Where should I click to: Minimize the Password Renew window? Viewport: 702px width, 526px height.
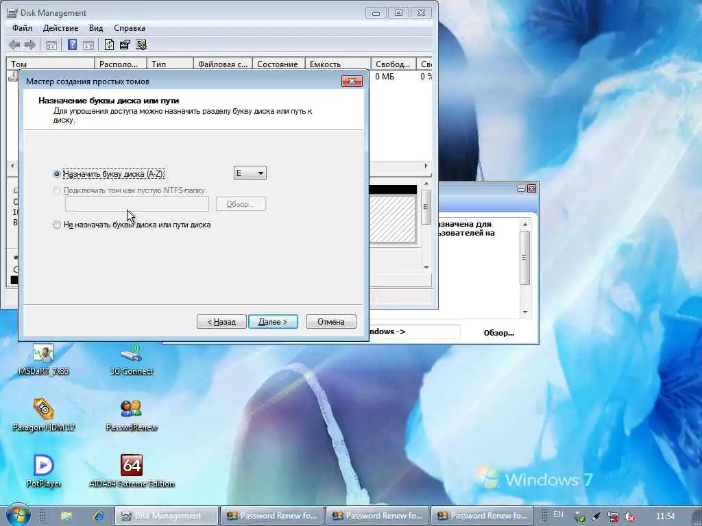click(x=521, y=189)
